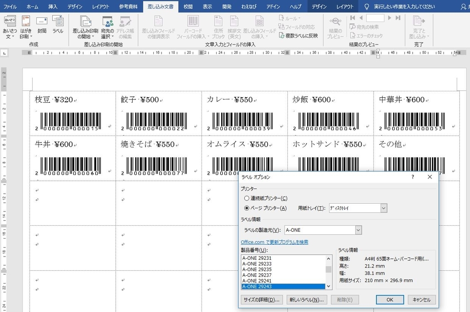Click フィールドの対応 match fields
Viewport: 470px width, 312px height.
[297, 27]
